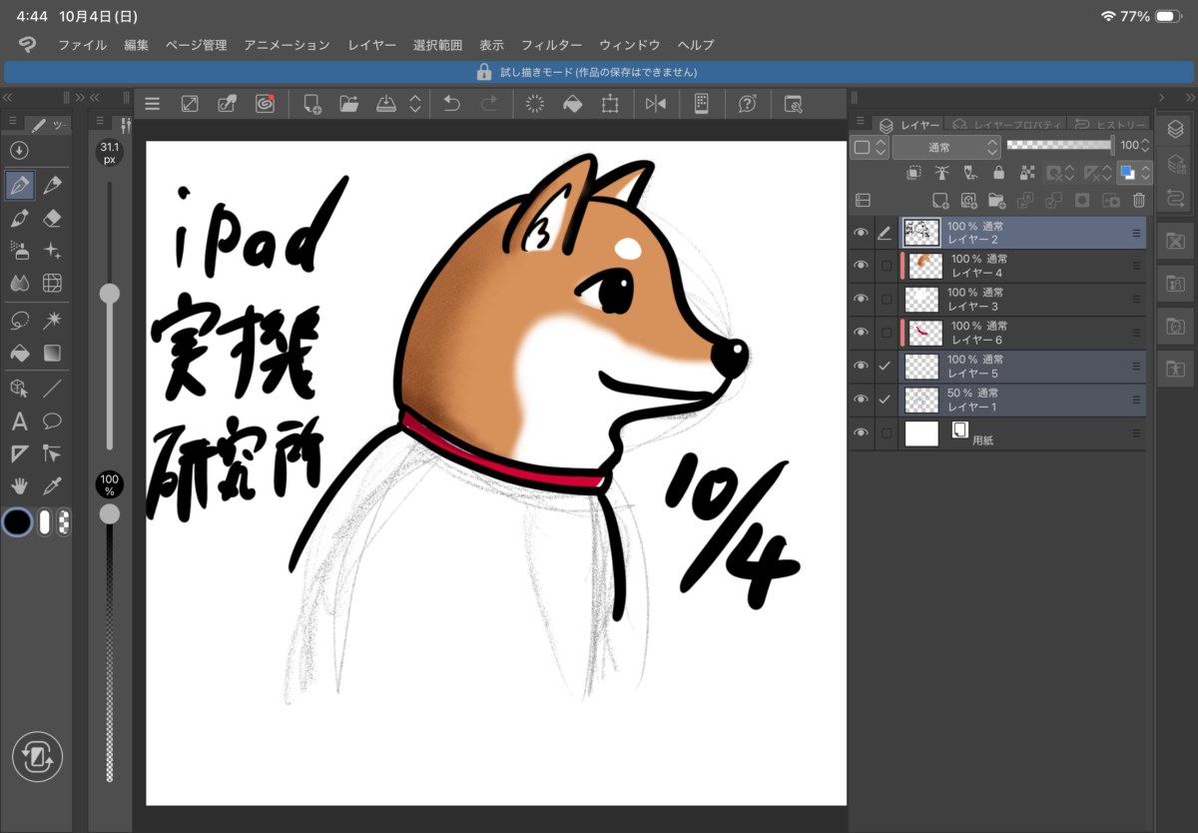This screenshot has width=1198, height=833.
Task: Open the レイヤー menu in menu bar
Action: pyautogui.click(x=371, y=45)
